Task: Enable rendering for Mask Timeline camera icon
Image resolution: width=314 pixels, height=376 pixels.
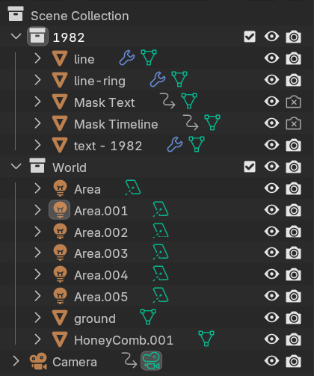Action: 294,123
